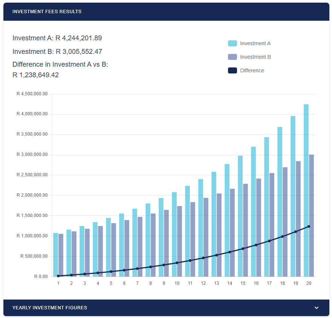Click the Investment B bar for year 13
This screenshot has width=332, height=318.
click(219, 235)
